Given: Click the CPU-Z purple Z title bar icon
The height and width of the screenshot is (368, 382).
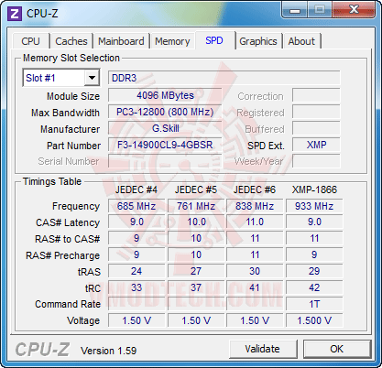Looking at the screenshot, I should click(15, 14).
